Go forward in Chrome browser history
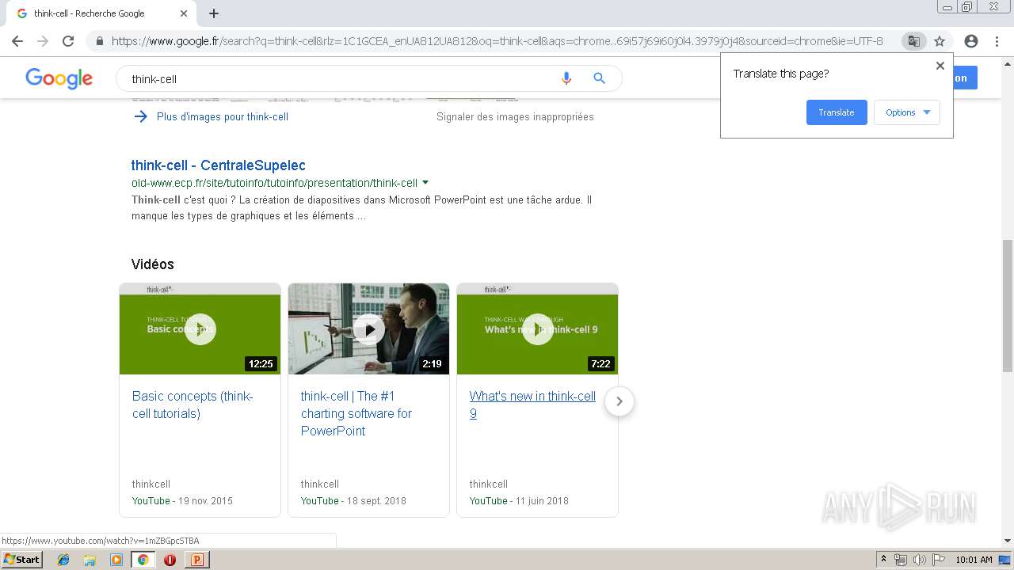 [43, 41]
